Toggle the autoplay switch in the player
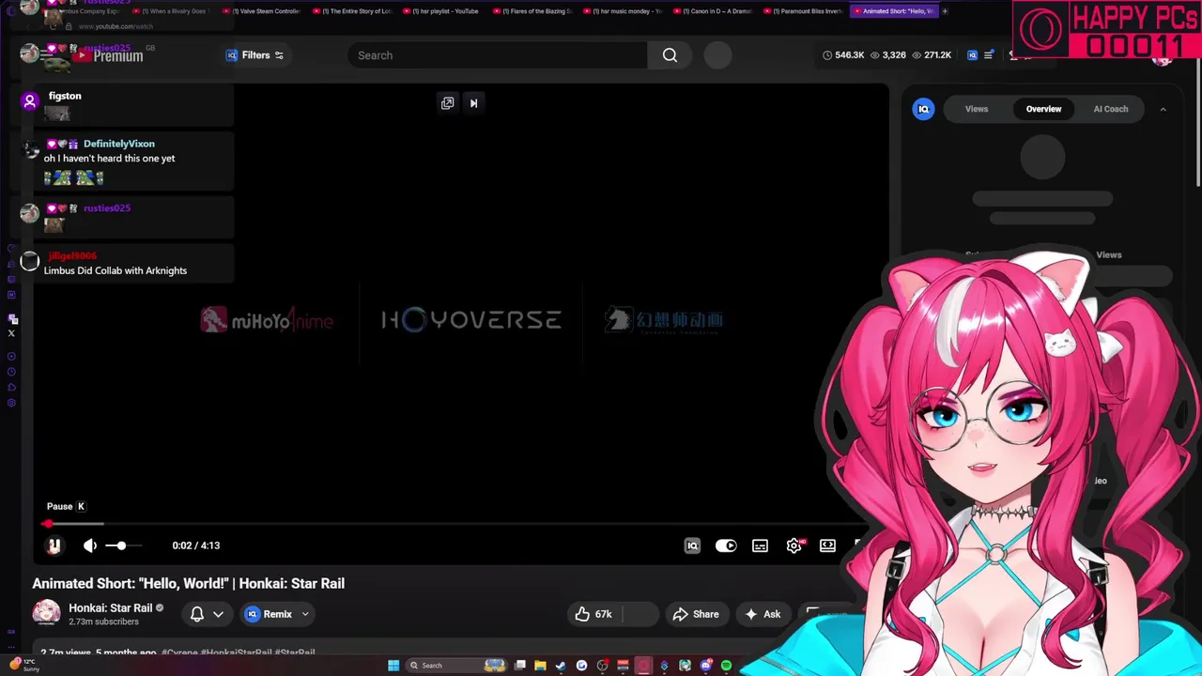Screen dimensions: 1202x676 [726, 545]
